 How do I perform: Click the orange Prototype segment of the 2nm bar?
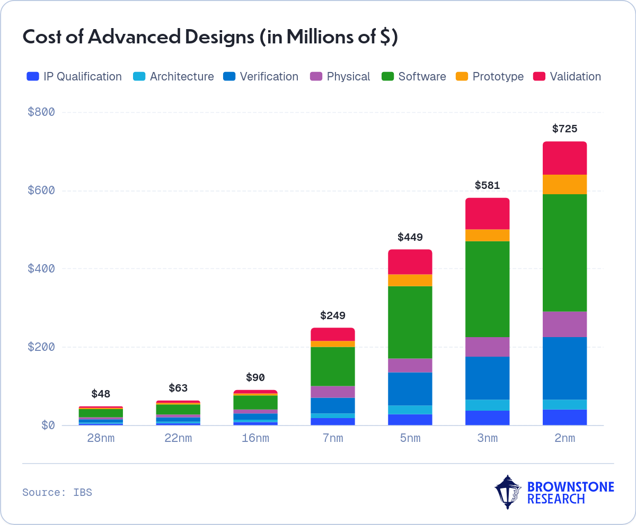pyautogui.click(x=564, y=184)
